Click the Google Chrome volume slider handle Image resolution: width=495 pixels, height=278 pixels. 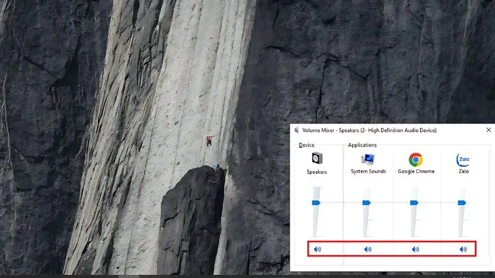pos(414,203)
